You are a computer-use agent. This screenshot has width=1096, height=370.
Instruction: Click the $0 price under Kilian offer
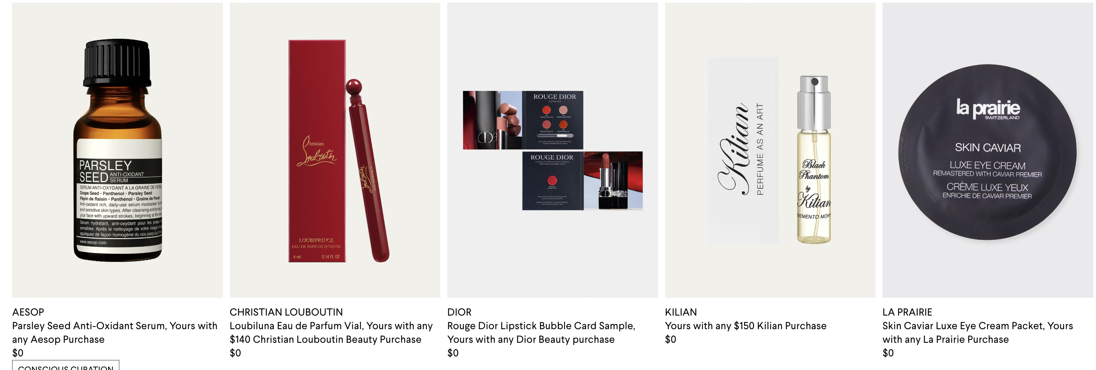pyautogui.click(x=671, y=339)
